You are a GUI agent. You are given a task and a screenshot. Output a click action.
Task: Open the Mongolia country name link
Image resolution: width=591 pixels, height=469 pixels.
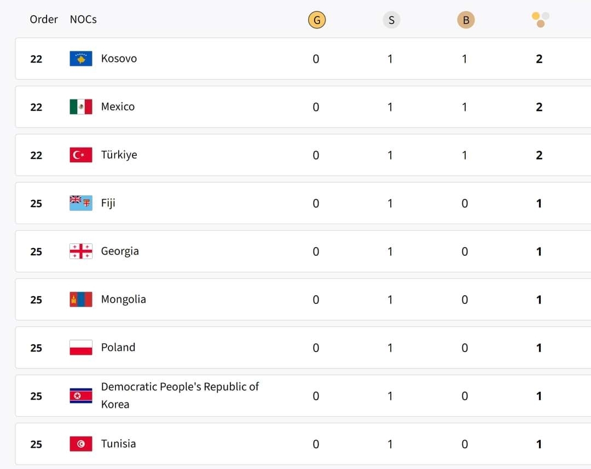coord(123,300)
